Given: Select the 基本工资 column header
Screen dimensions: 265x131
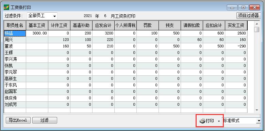Looking at the screenshot, I should coord(37,26).
